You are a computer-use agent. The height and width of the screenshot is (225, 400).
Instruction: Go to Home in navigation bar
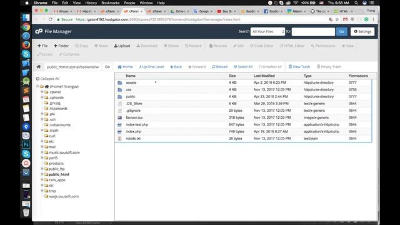pyautogui.click(x=125, y=67)
